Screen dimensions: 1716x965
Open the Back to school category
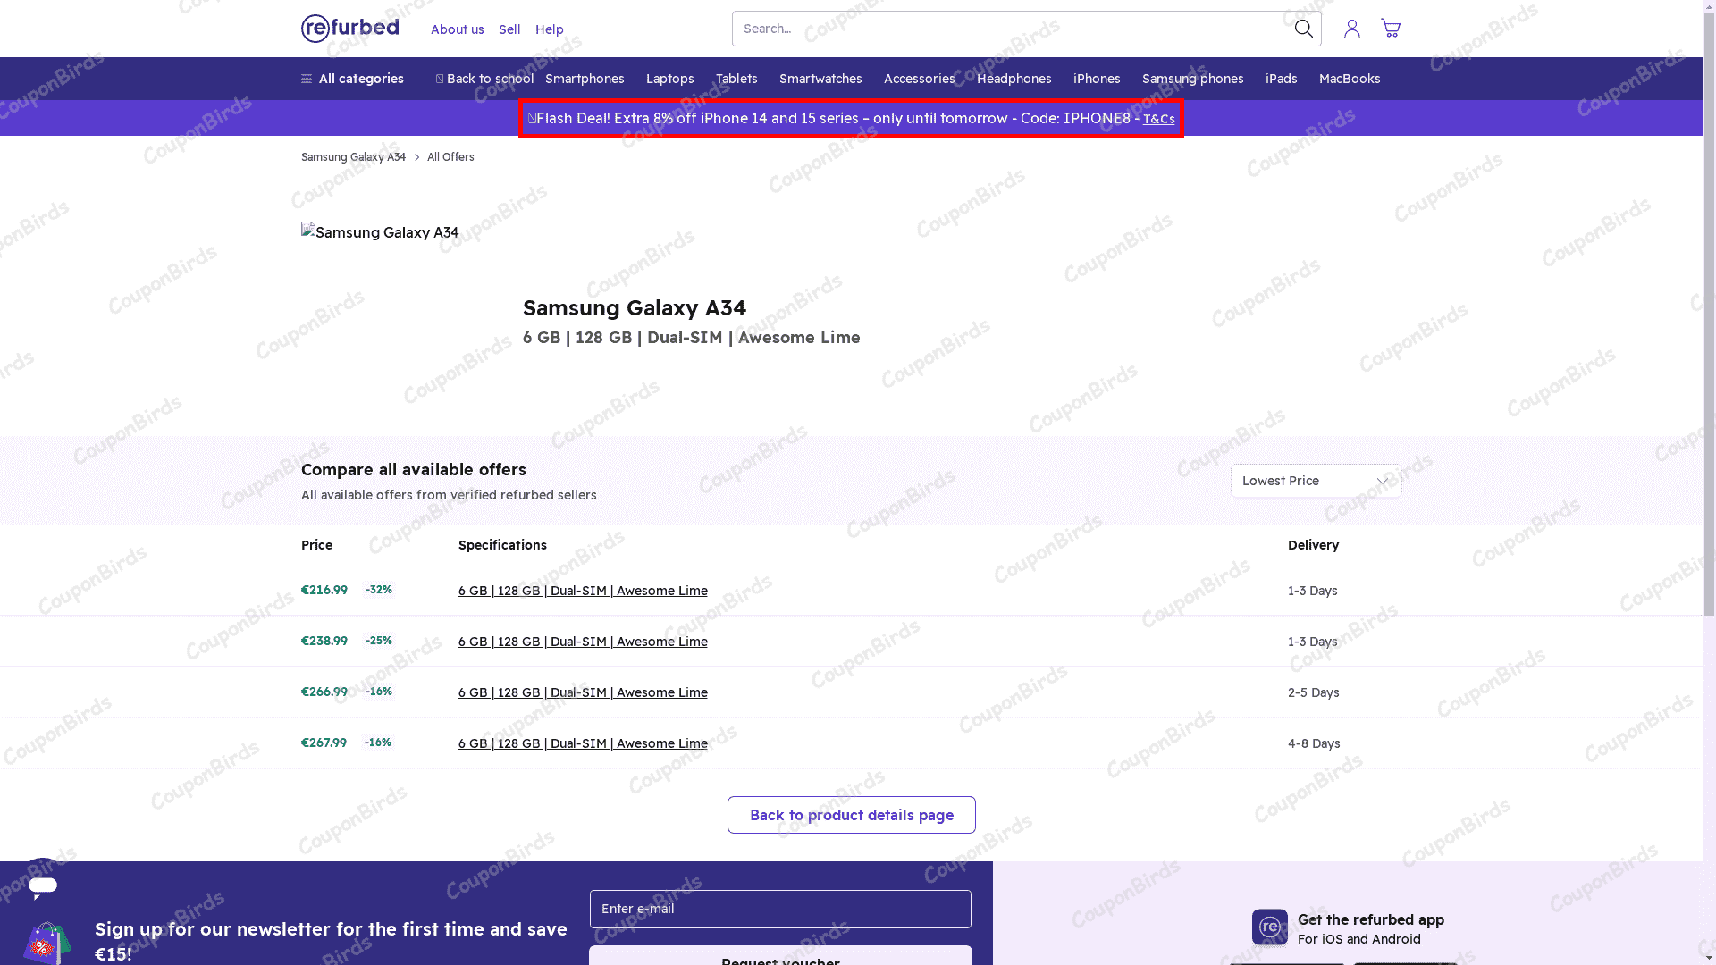pos(484,79)
